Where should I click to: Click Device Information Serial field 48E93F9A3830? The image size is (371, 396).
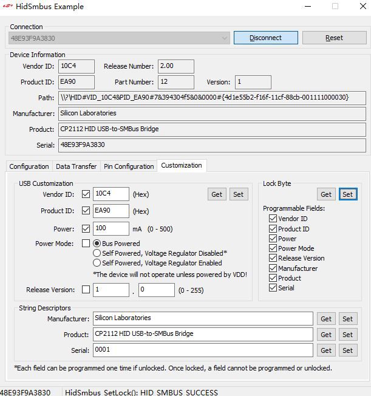[212, 145]
